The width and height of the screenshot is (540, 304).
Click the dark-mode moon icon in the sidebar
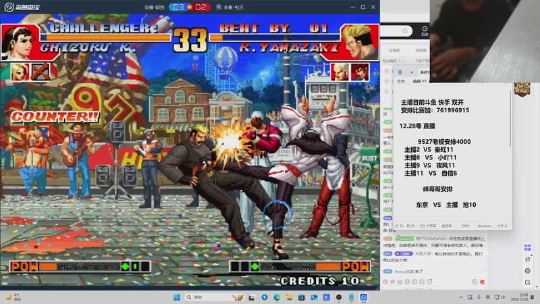click(x=528, y=259)
